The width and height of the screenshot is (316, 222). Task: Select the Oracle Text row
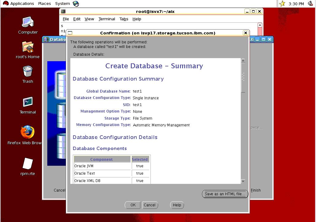[111, 173]
